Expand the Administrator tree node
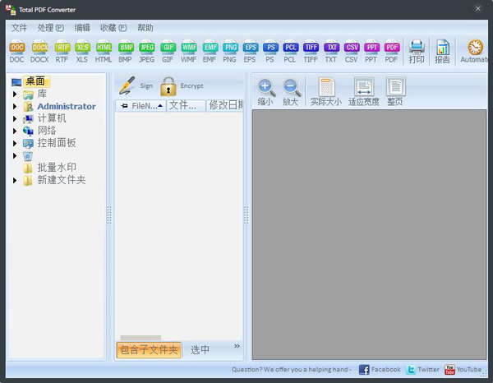 coord(15,106)
